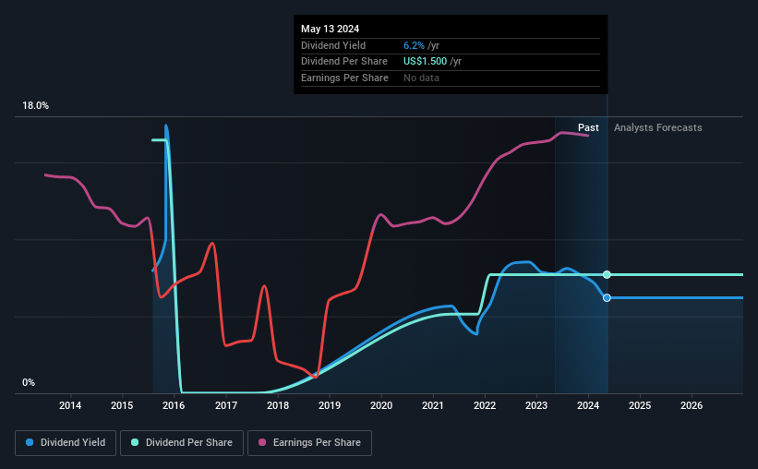The height and width of the screenshot is (469, 758).
Task: Click the blue dot in Dividend Yield legend
Action: pyautogui.click(x=30, y=442)
